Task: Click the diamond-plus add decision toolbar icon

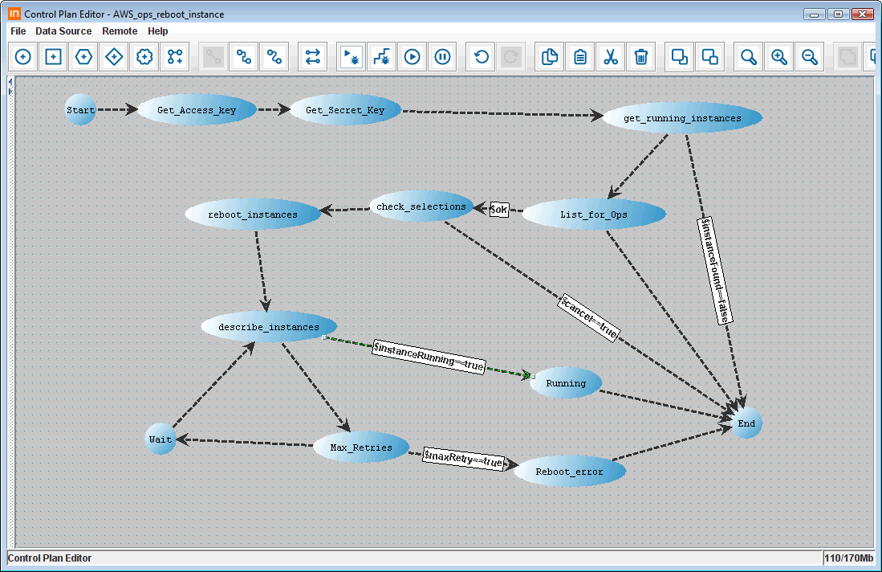Action: [114, 57]
